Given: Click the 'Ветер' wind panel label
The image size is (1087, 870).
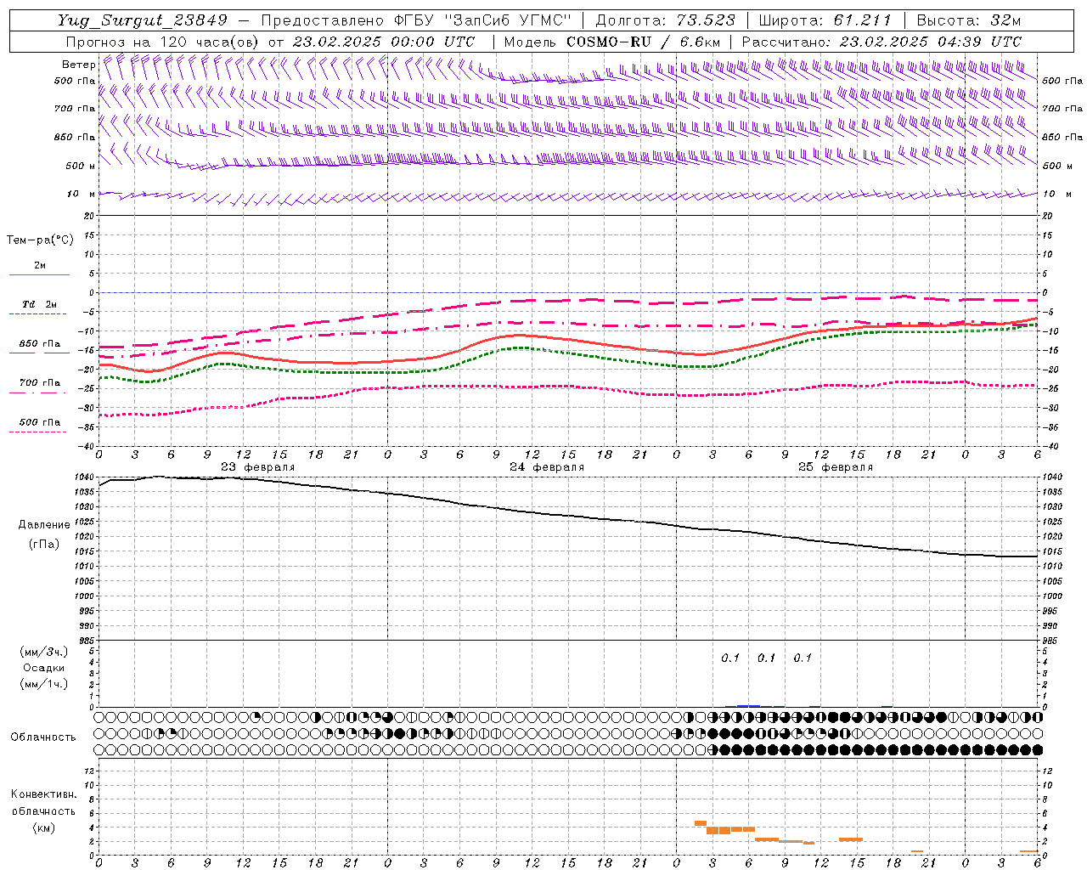Looking at the screenshot, I should point(79,65).
